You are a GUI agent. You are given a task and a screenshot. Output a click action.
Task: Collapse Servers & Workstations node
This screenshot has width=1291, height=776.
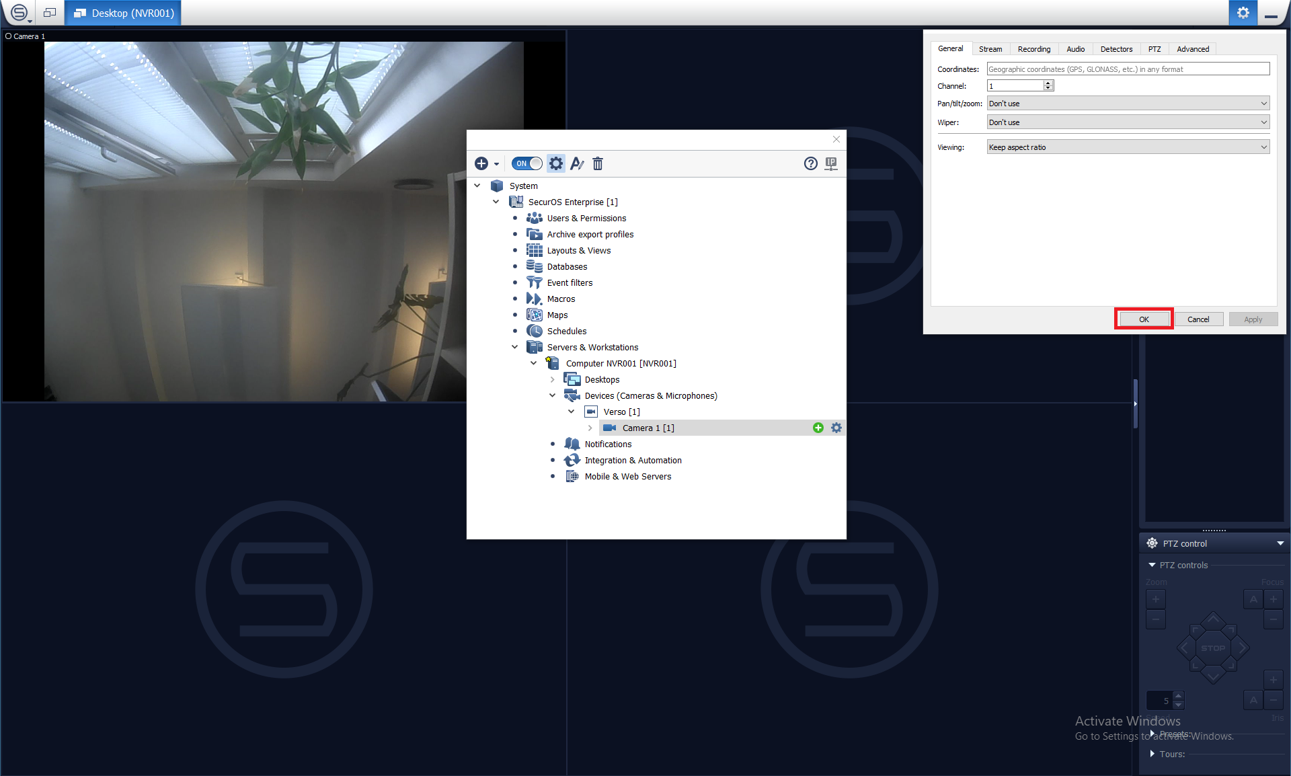pyautogui.click(x=515, y=347)
